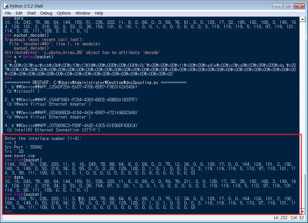Open the Help menu
The width and height of the screenshot is (308, 223).
click(x=99, y=13)
